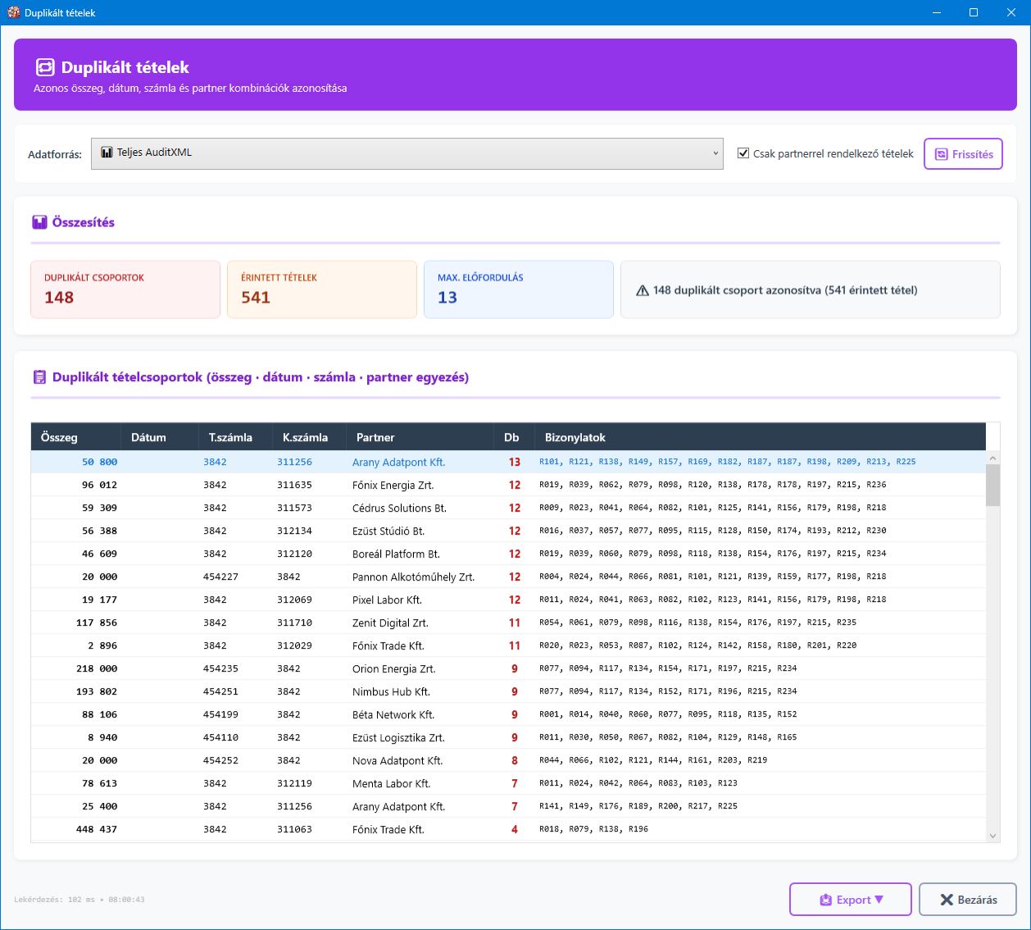The width and height of the screenshot is (1031, 930).
Task: Click the scroll down arrow of table
Action: pyautogui.click(x=992, y=836)
